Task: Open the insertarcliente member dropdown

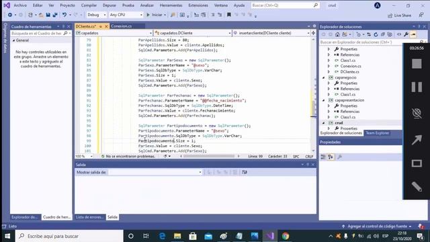Action: (271, 33)
